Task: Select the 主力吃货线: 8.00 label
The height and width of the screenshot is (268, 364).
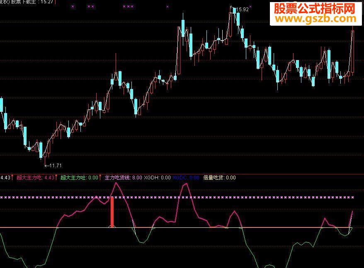Action: (123, 178)
